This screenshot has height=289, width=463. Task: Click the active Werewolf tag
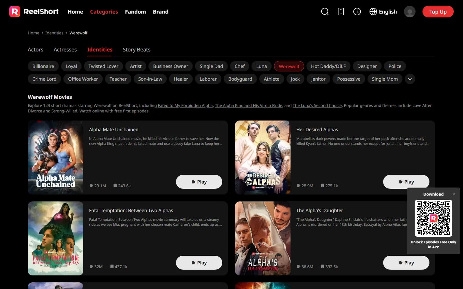coord(289,66)
